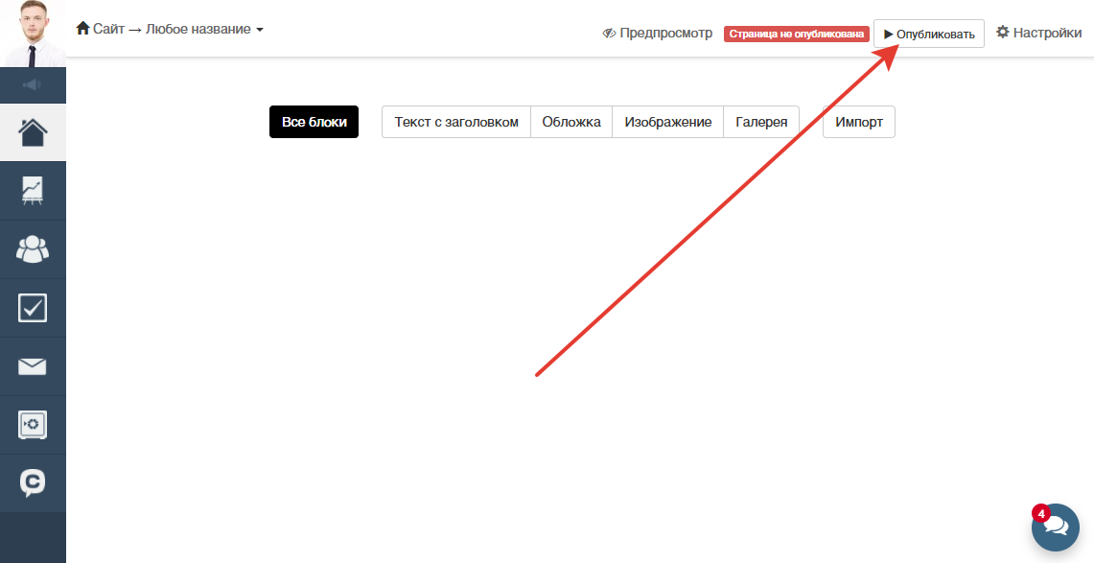Image resolution: width=1094 pixels, height=563 pixels.
Task: Select the Все блоки tab
Action: 314,122
